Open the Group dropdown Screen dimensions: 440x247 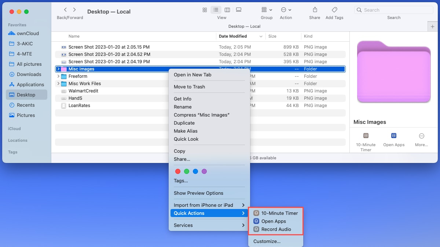(x=267, y=10)
